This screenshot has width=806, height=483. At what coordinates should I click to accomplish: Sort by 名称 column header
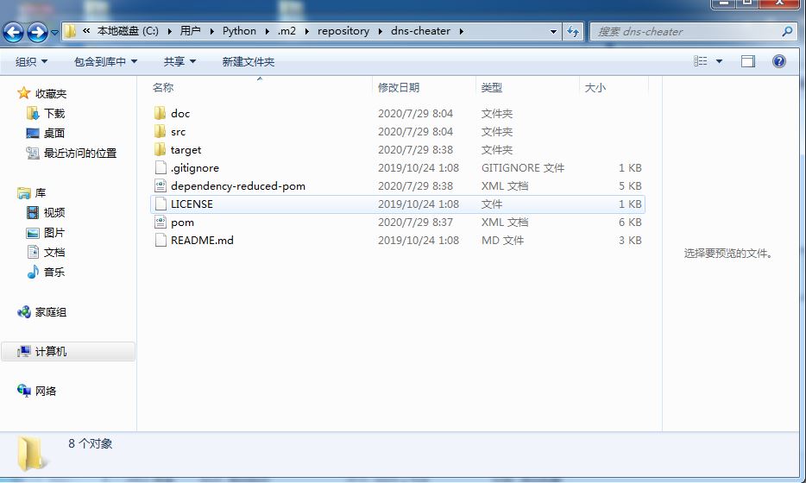click(163, 88)
